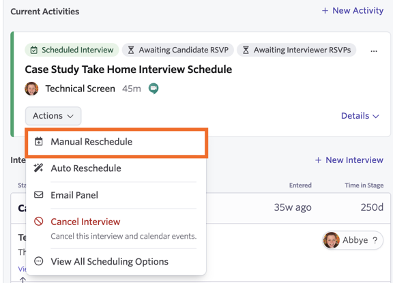The image size is (393, 283).
Task: Click the View All Scheduling Options ellipsis icon
Action: pyautogui.click(x=39, y=261)
